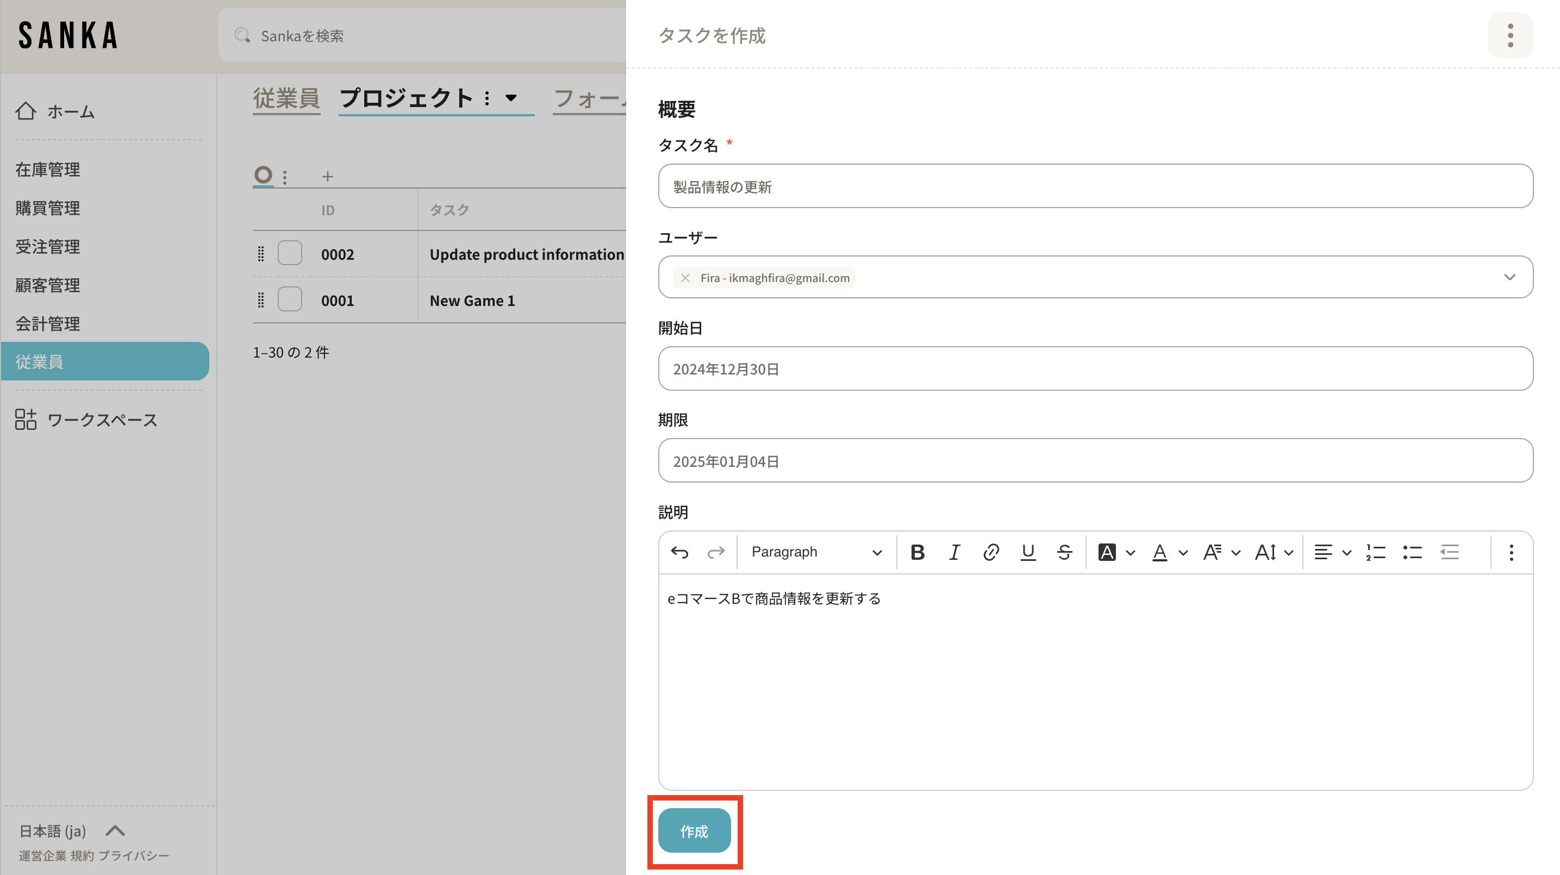
Task: Expand the 日本語 (ja) language selector
Action: [72, 831]
